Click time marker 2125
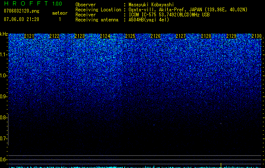The width and height of the screenshot is (265, 168). tap(130, 36)
